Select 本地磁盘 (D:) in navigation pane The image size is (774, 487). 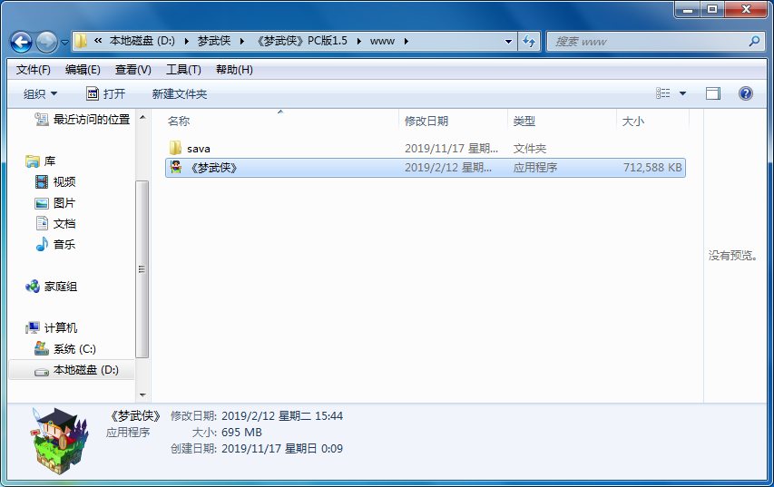(x=85, y=370)
